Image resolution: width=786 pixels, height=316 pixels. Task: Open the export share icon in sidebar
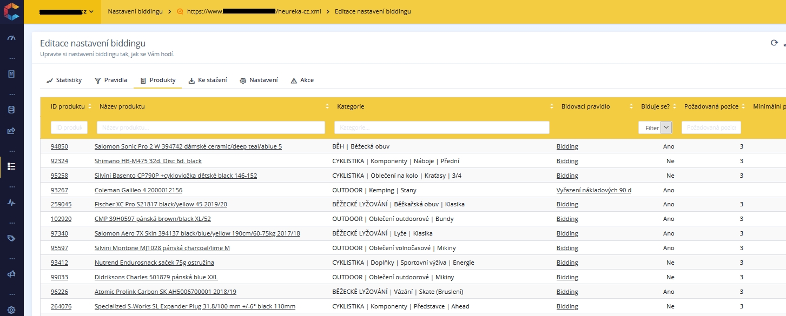tap(11, 131)
